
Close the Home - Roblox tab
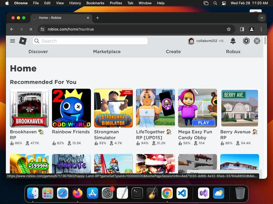[x=88, y=18]
